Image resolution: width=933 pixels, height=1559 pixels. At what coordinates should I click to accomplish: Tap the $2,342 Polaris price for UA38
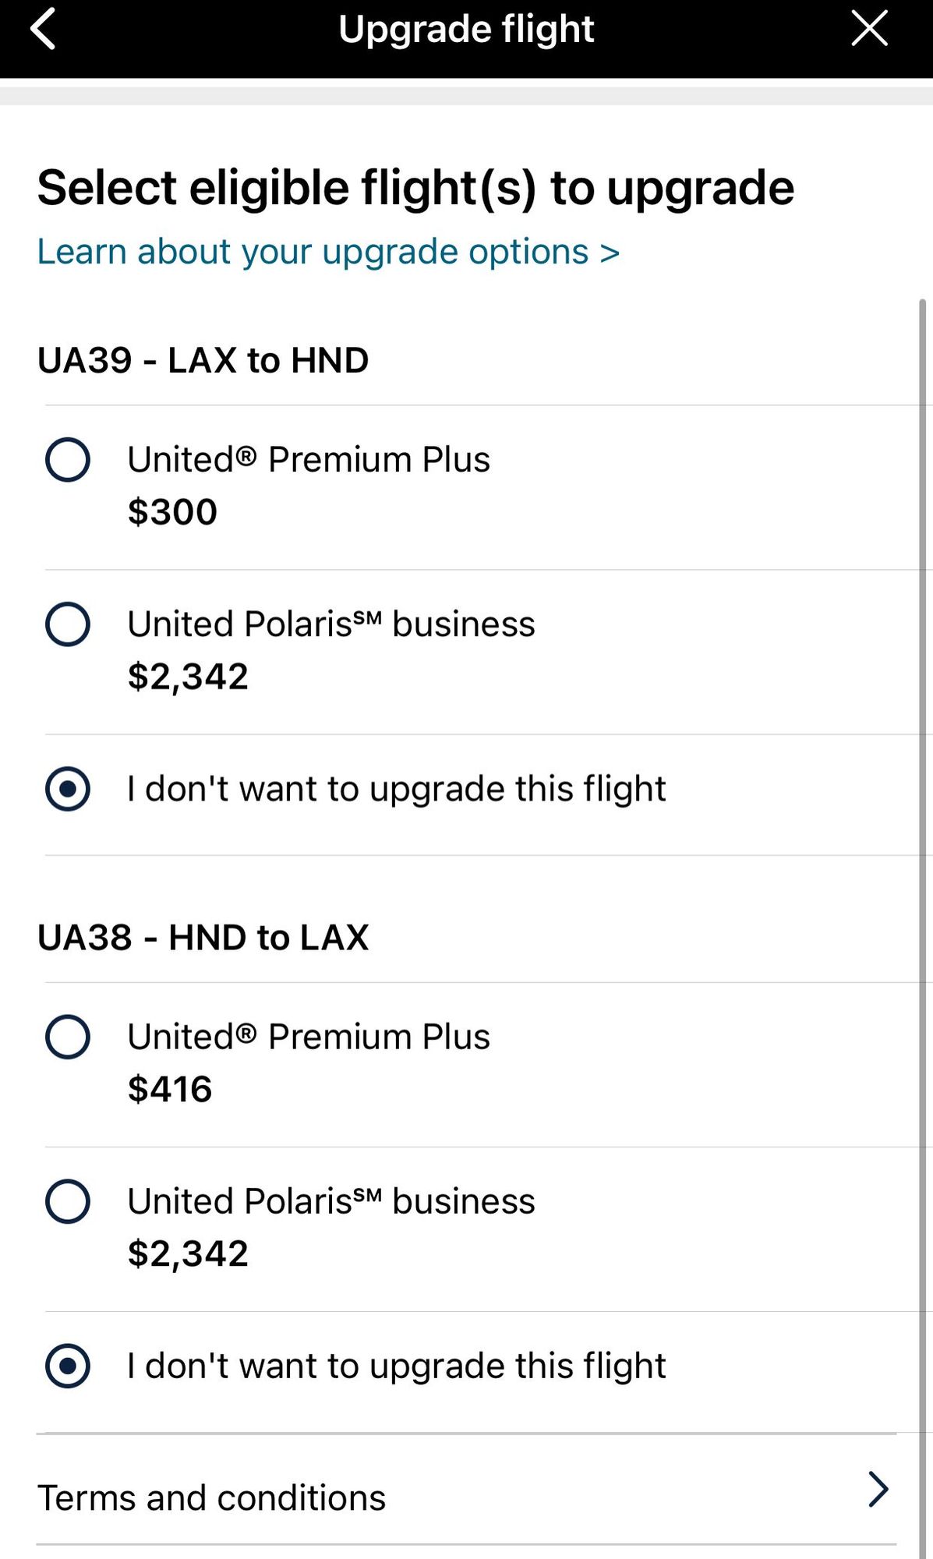(188, 1253)
